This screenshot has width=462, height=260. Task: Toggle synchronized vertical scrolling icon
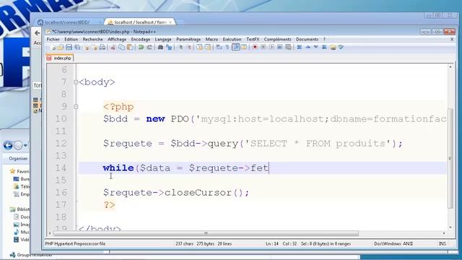tap(200, 47)
